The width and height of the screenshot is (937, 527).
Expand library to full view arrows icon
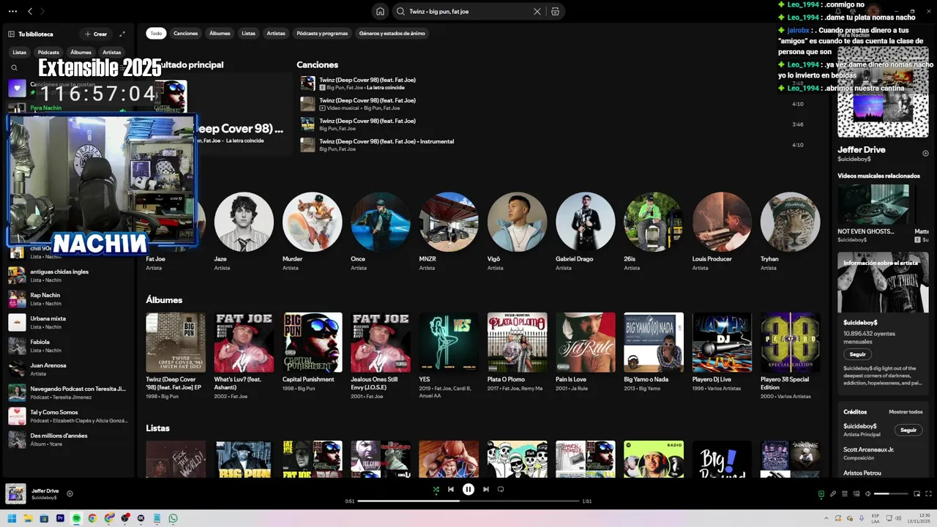click(122, 34)
